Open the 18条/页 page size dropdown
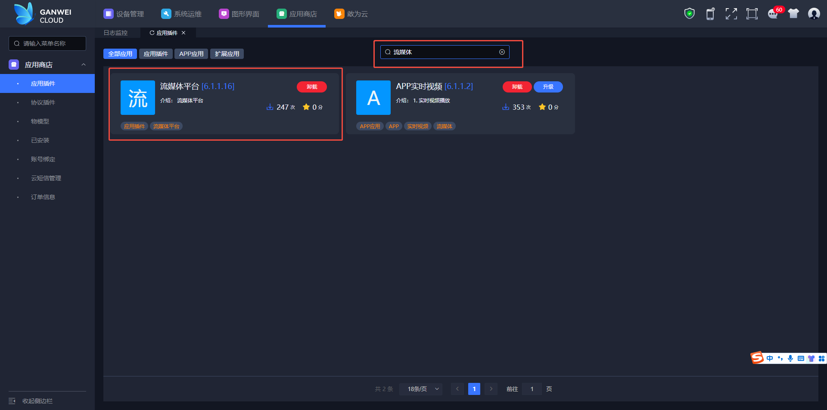 pos(421,389)
